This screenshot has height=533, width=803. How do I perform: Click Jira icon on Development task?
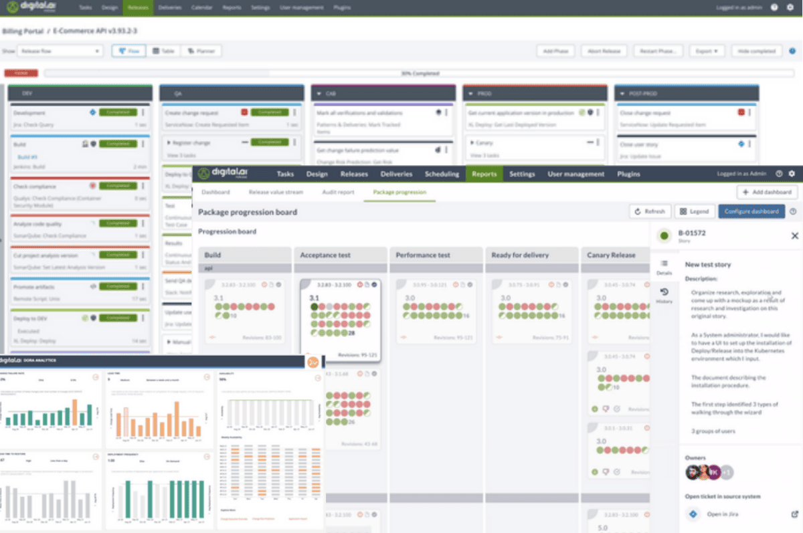[x=93, y=112]
